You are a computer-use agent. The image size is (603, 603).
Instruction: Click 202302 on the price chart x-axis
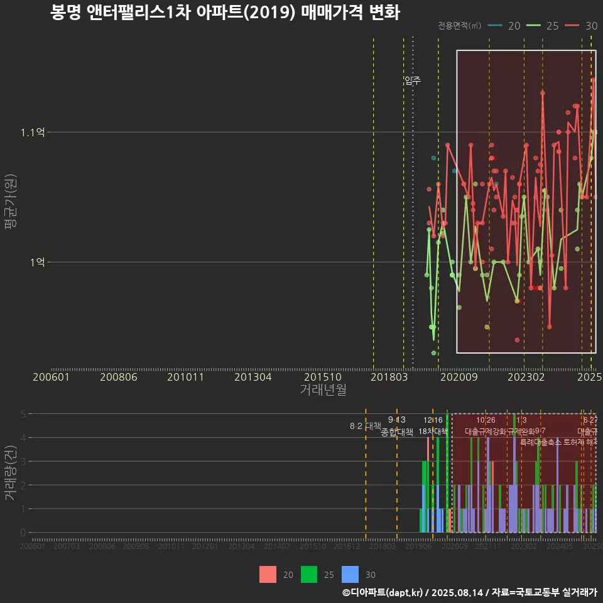pos(526,377)
